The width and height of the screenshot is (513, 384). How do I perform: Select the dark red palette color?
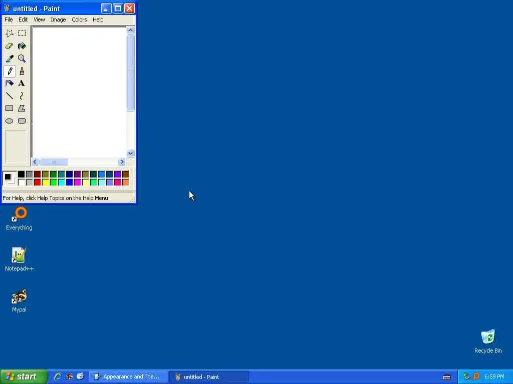[x=37, y=174]
